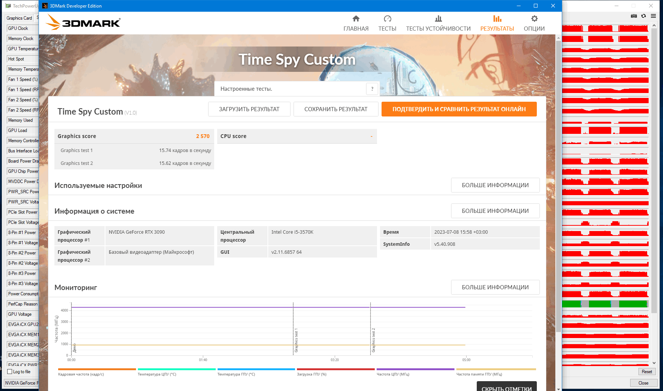
Task: Click СКРЫТЬ ОТМЕТКИ button
Action: pos(507,387)
